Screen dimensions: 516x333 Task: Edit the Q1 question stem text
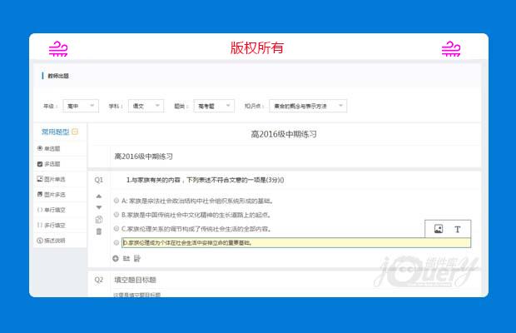pyautogui.click(x=205, y=180)
